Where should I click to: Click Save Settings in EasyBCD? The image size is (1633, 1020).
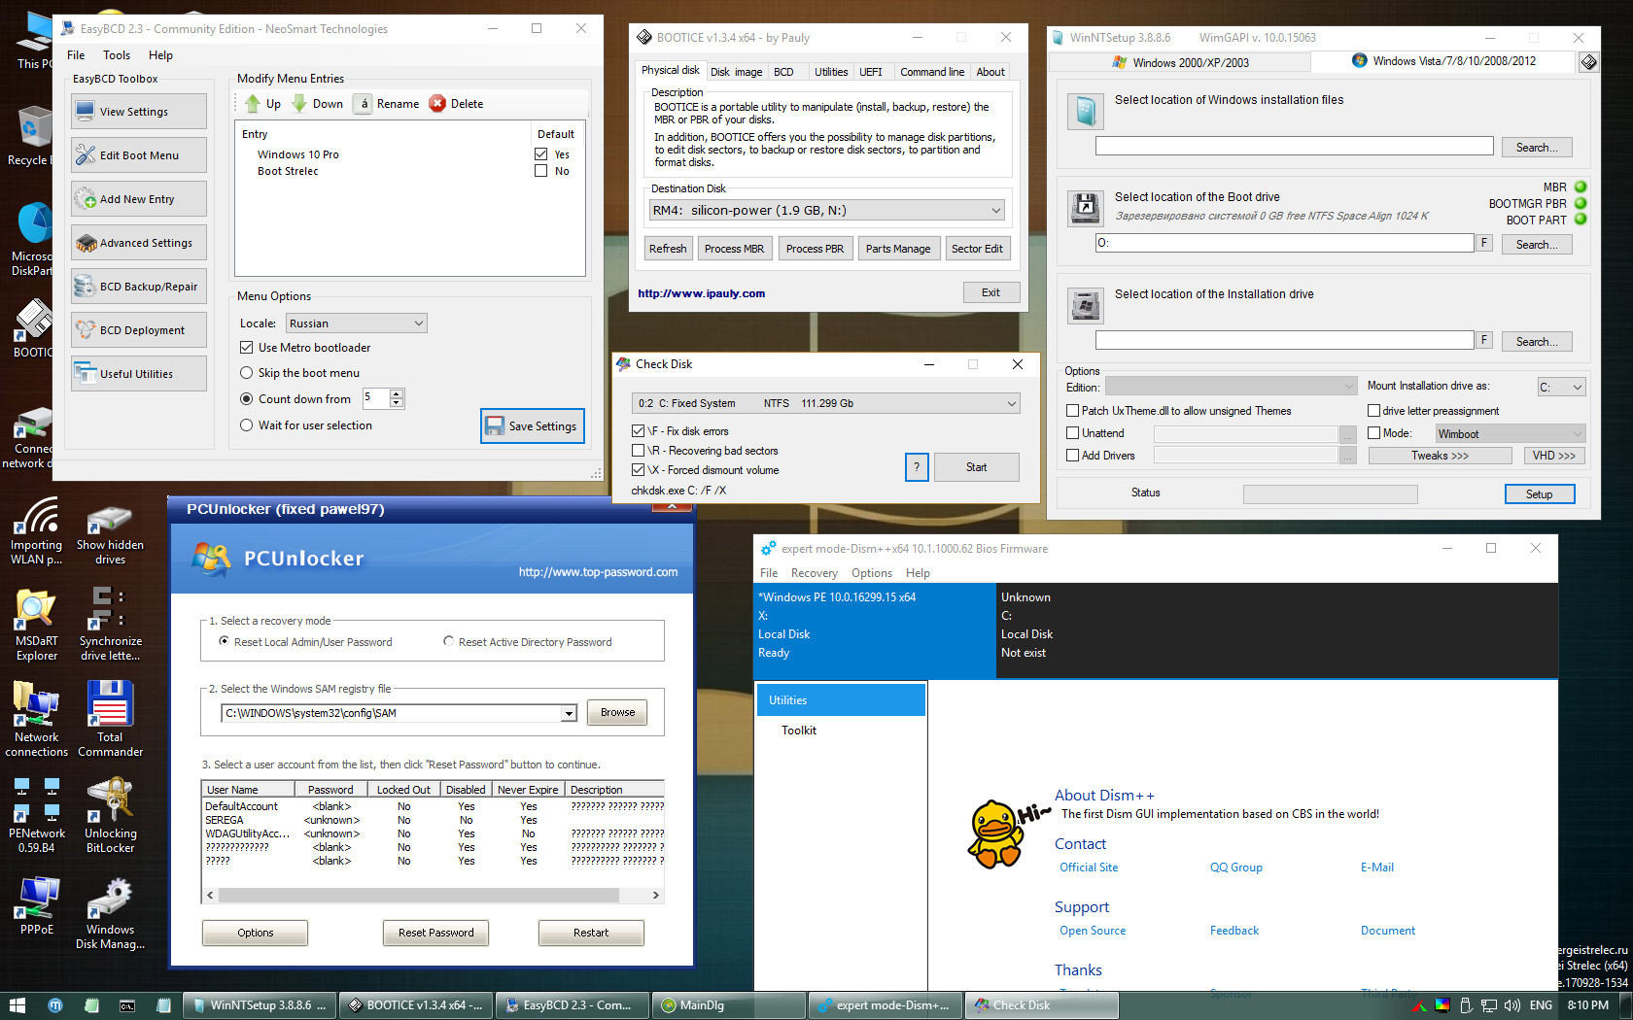click(532, 425)
